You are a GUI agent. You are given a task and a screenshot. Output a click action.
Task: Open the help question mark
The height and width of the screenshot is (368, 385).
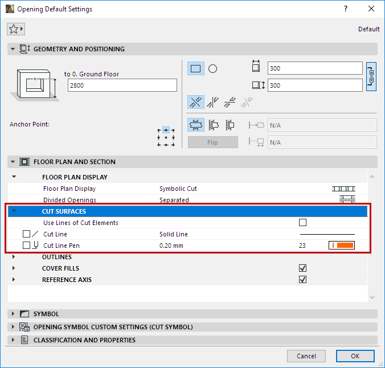(346, 9)
